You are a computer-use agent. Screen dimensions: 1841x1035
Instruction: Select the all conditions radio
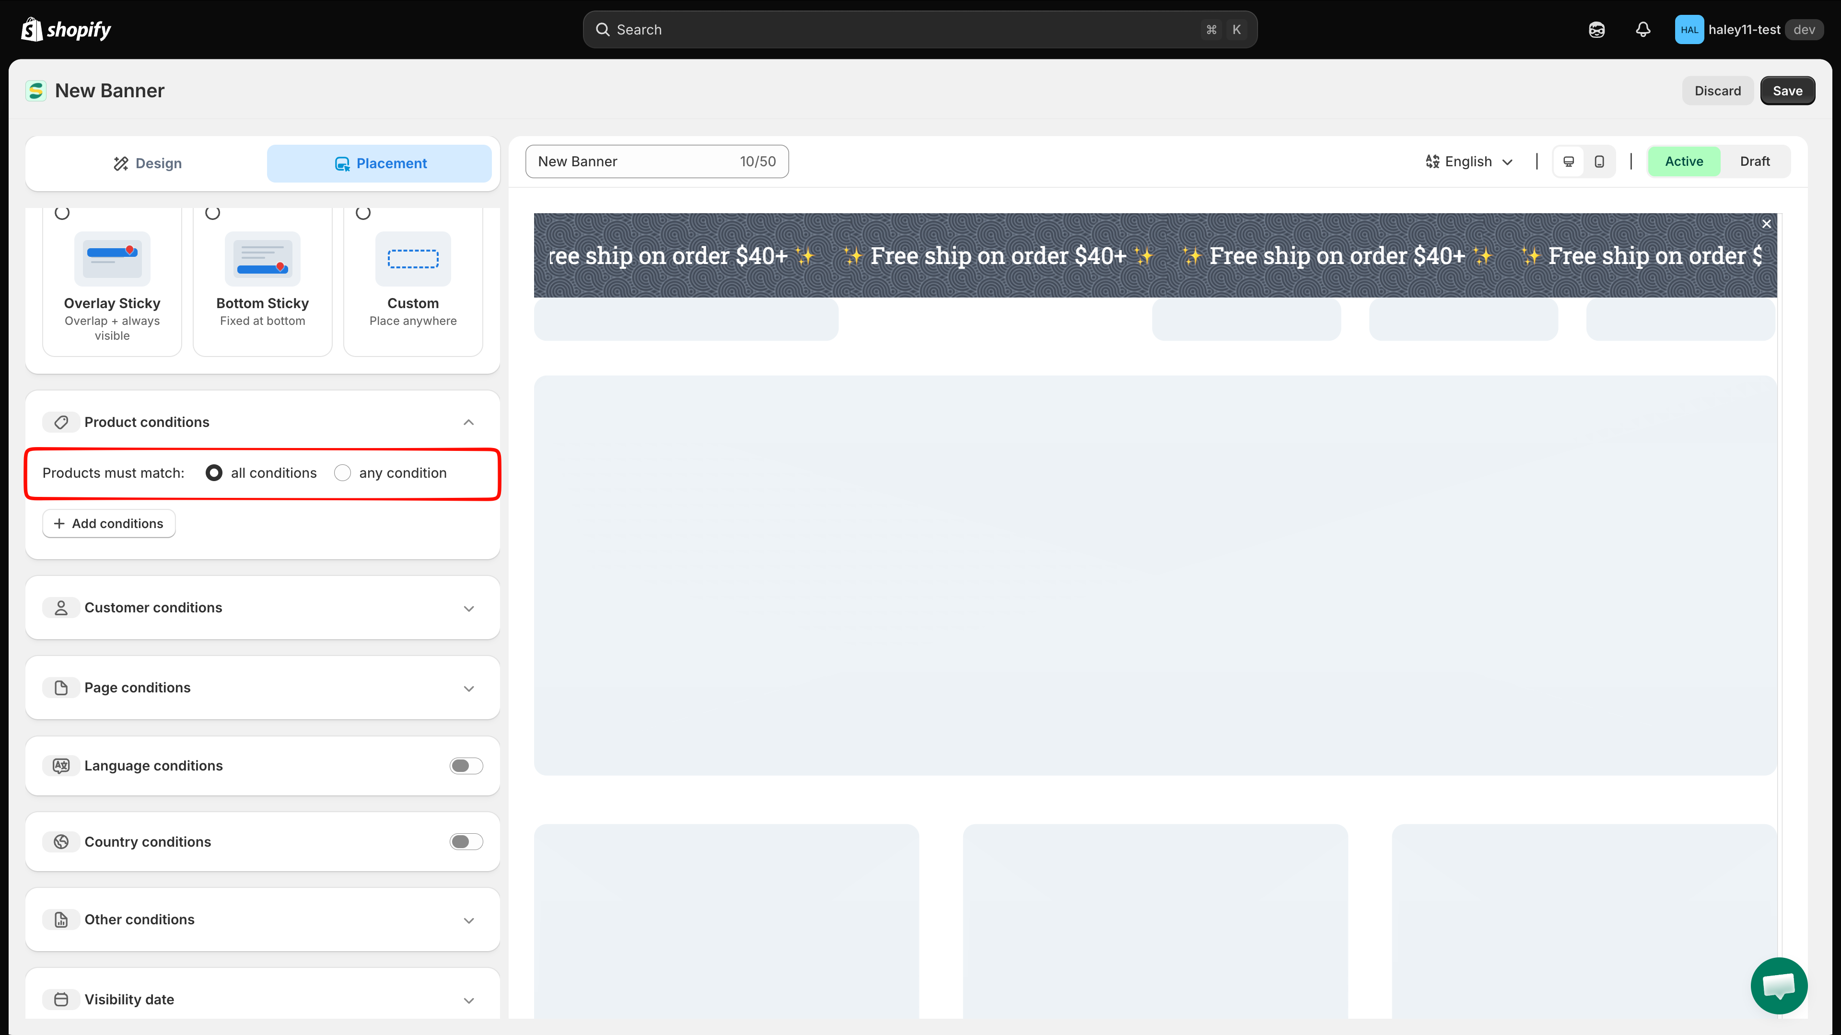click(214, 473)
